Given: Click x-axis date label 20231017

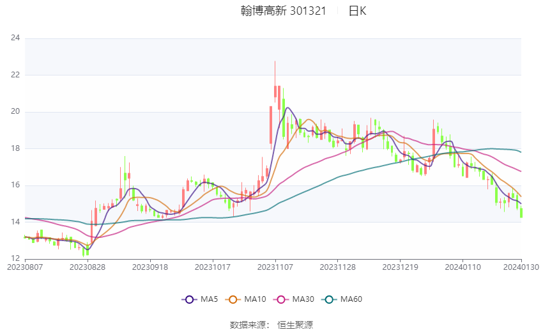Looking at the screenshot, I should pyautogui.click(x=213, y=267).
